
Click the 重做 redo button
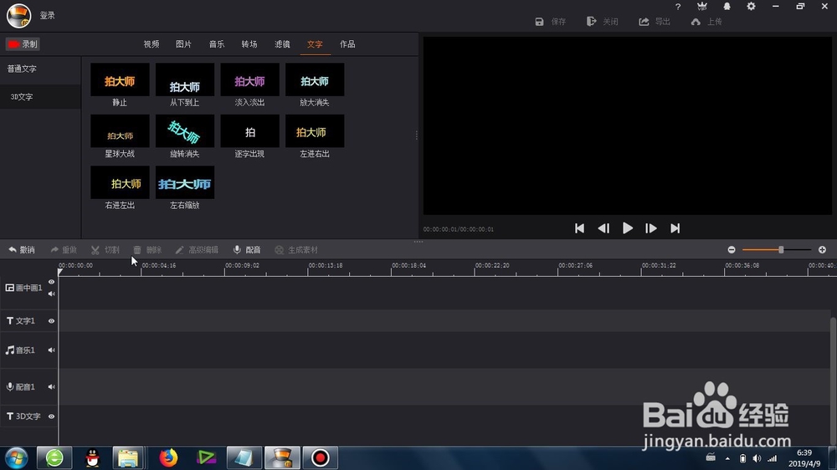64,250
